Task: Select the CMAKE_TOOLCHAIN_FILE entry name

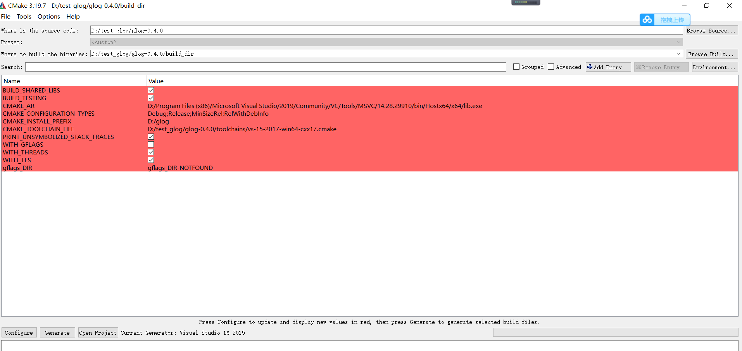Action: pyautogui.click(x=38, y=129)
